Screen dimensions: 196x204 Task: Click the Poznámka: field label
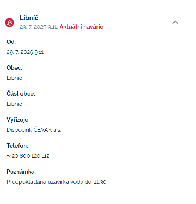(x=21, y=172)
